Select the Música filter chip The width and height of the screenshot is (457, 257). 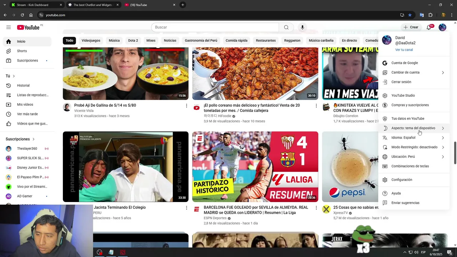point(114,41)
